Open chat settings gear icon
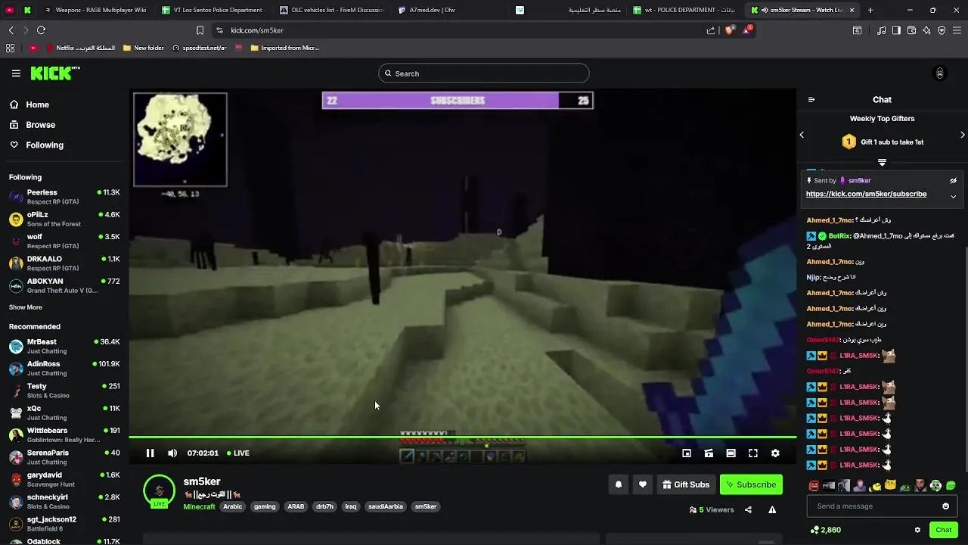 917,530
